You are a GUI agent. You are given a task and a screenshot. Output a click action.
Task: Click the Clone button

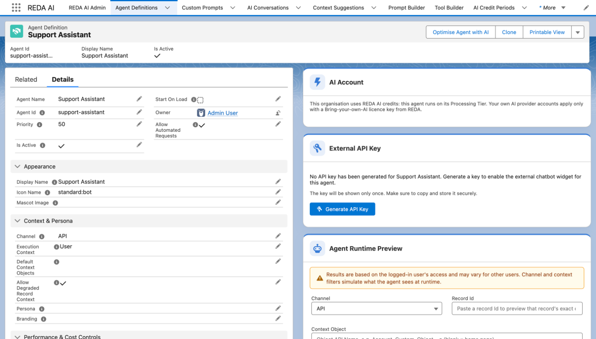[509, 32]
